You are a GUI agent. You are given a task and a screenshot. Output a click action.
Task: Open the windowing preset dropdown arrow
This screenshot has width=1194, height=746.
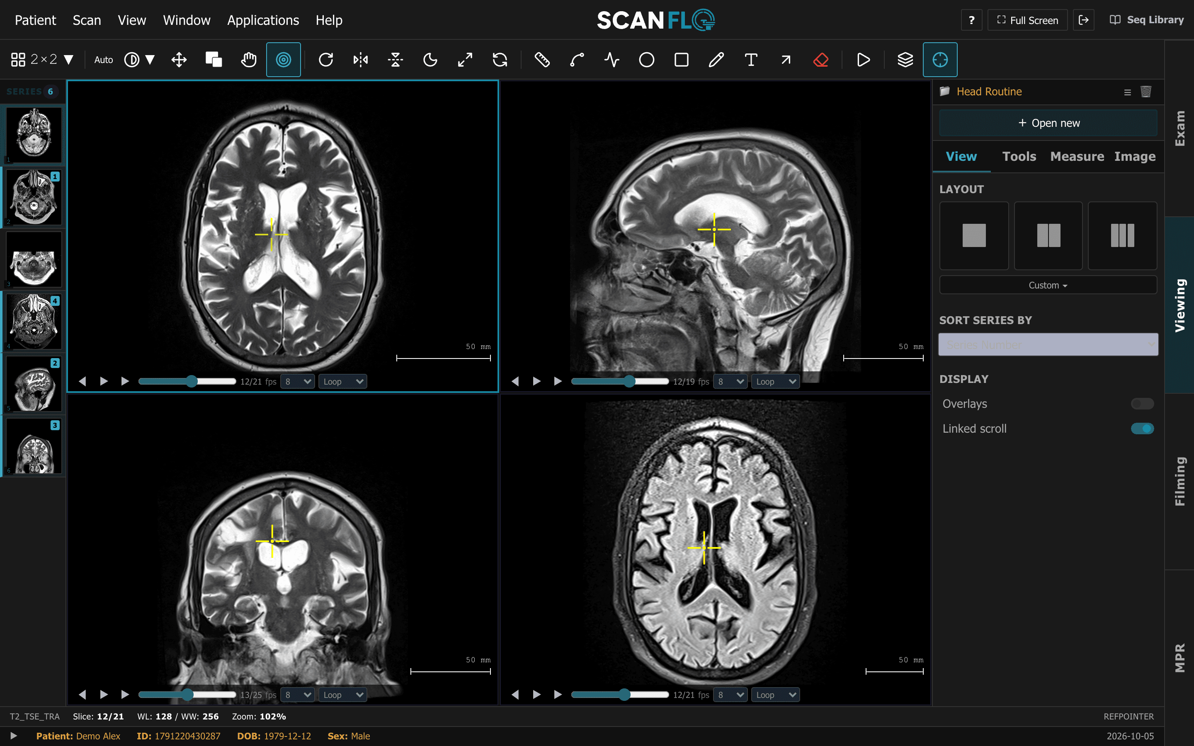pyautogui.click(x=150, y=60)
